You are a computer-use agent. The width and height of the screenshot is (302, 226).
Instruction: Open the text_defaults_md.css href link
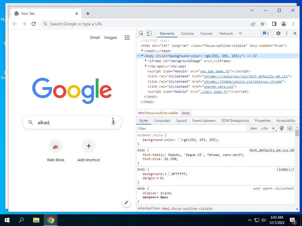click(x=246, y=76)
